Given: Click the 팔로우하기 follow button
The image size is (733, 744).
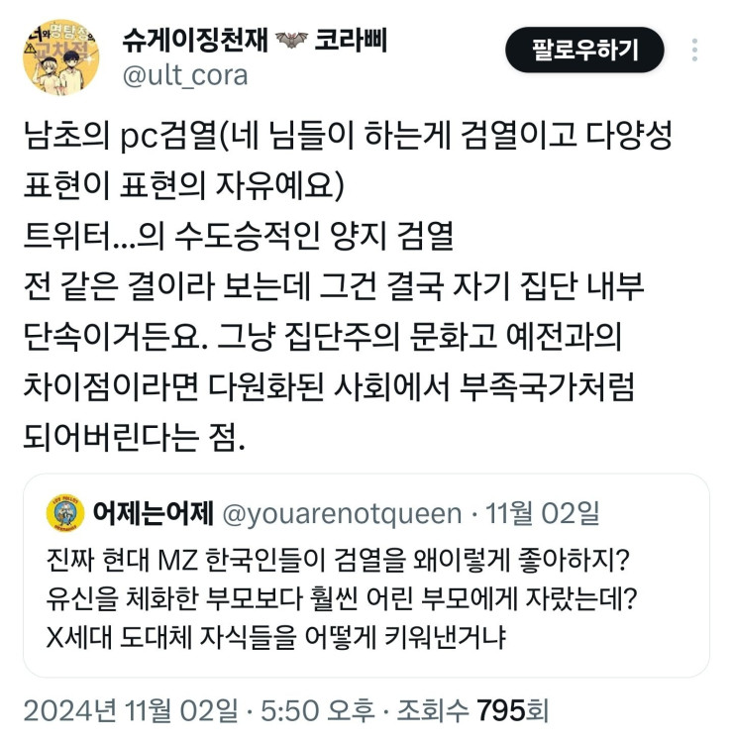Looking at the screenshot, I should pos(584,50).
